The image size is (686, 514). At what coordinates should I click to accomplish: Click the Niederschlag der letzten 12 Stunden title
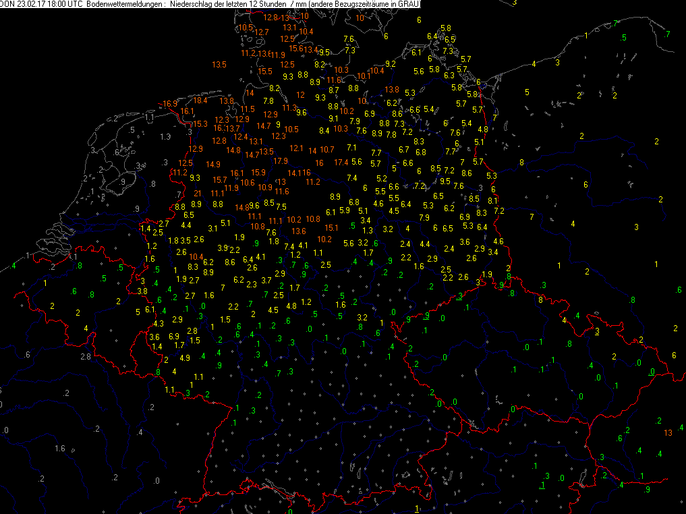pyautogui.click(x=226, y=4)
